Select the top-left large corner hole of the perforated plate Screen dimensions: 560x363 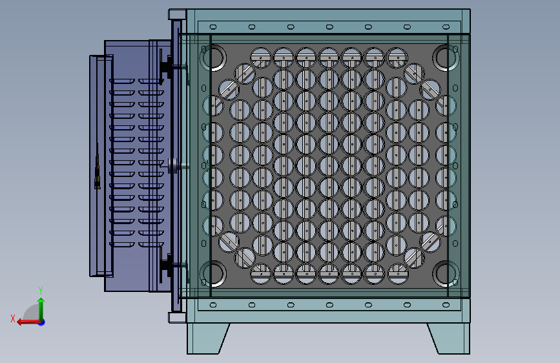pyautogui.click(x=214, y=57)
